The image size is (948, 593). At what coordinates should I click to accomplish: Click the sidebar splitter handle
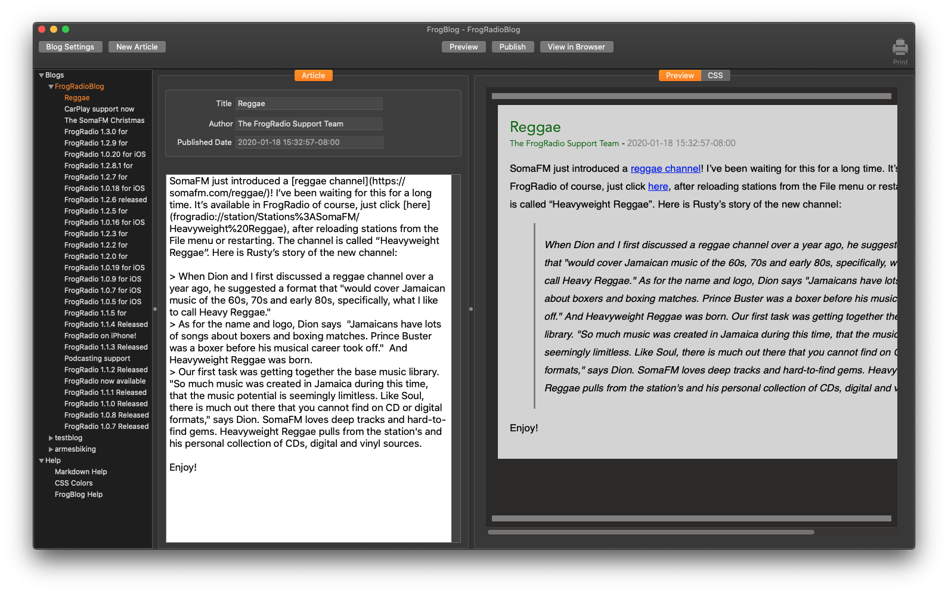(x=155, y=309)
